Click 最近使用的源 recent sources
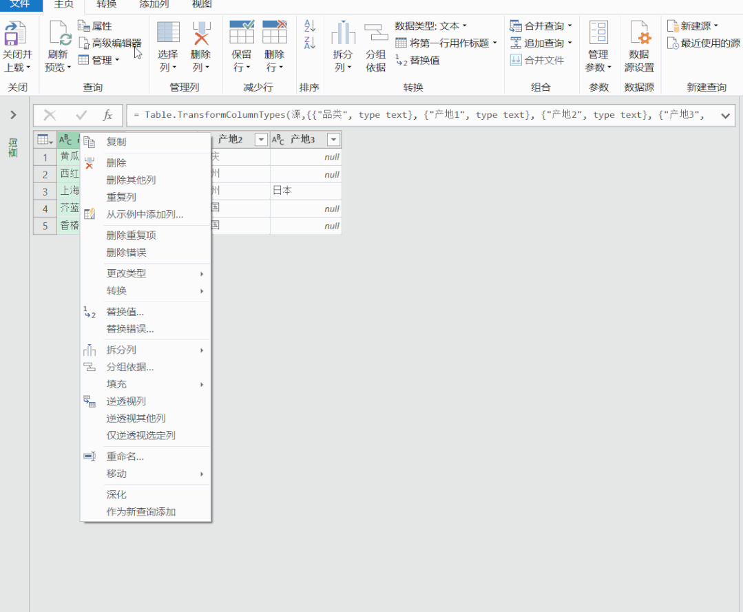 (x=703, y=43)
